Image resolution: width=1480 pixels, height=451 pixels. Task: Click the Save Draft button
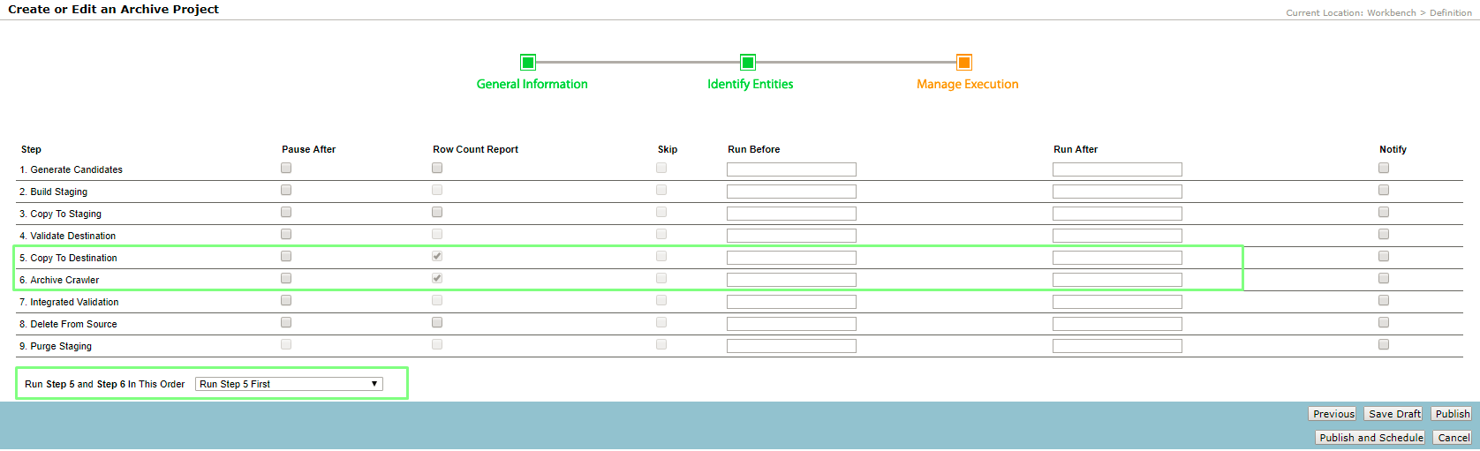pos(1394,414)
